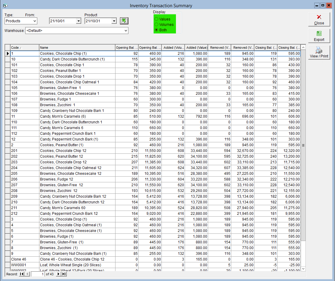The width and height of the screenshot is (335, 281).
Task: Click the green refresh icon button
Action: coord(124,21)
